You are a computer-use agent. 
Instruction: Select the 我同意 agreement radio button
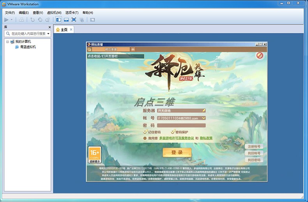(x=145, y=138)
